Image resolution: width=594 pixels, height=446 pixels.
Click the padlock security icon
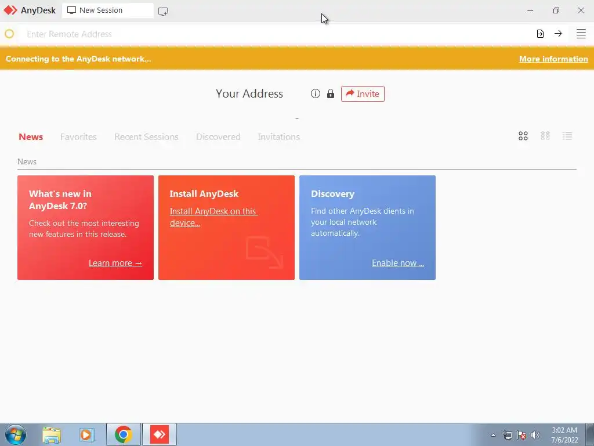(x=331, y=93)
